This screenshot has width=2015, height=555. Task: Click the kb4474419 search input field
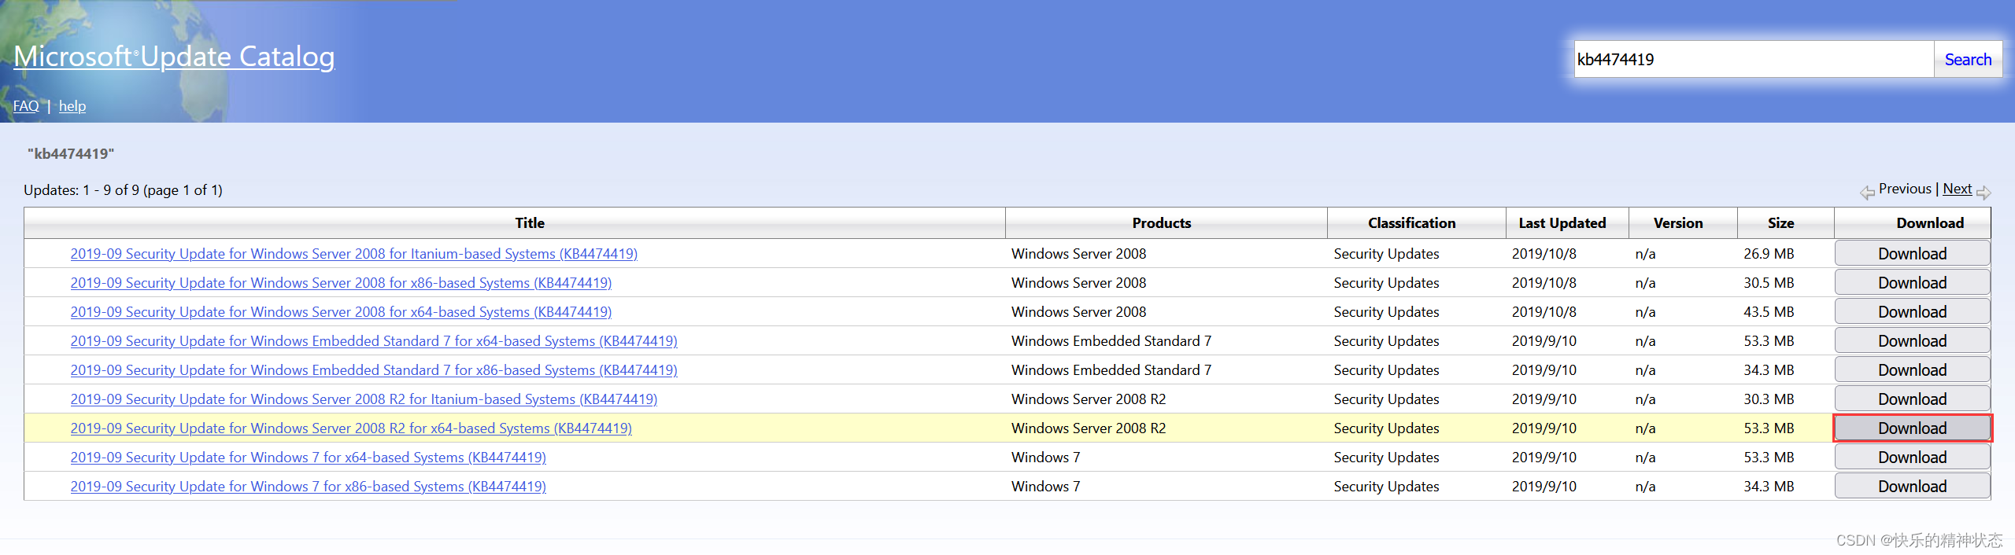pos(1753,60)
